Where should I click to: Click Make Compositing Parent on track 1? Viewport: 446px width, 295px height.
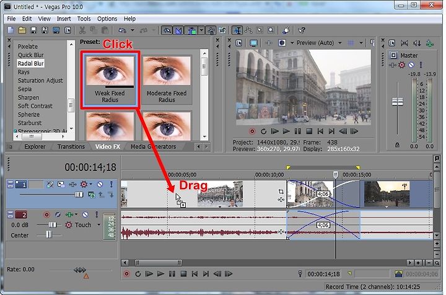[101, 195]
